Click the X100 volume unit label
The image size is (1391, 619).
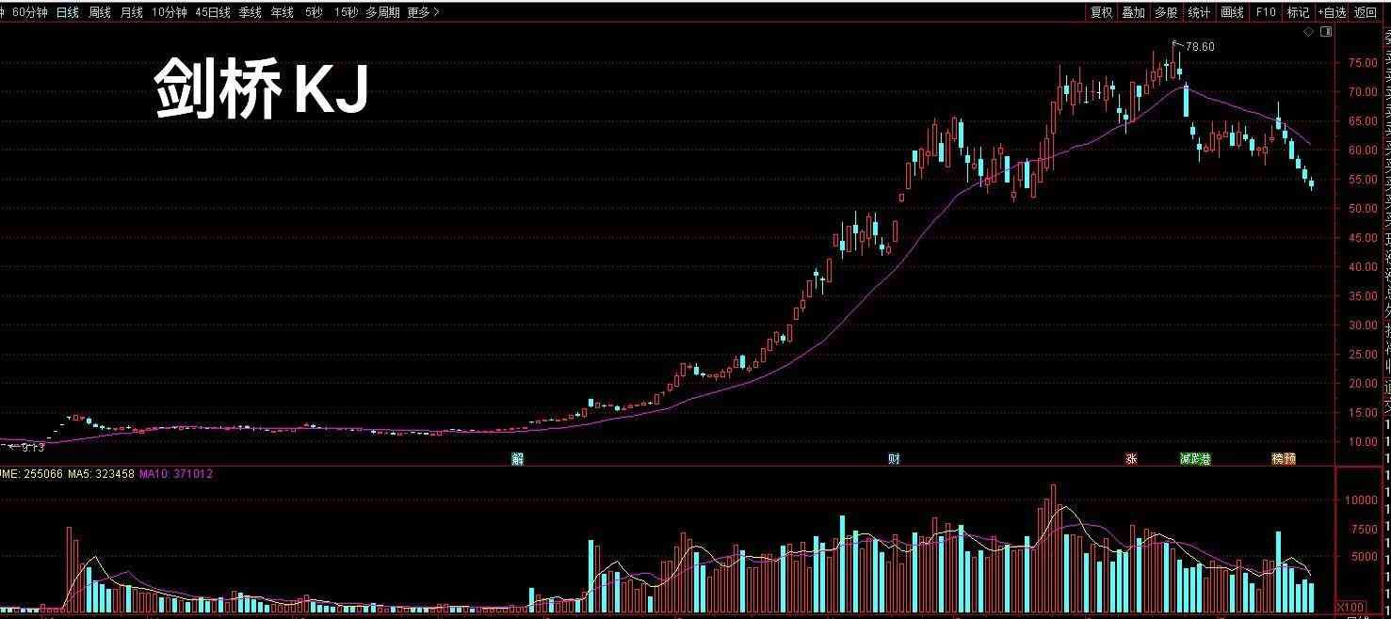click(1350, 606)
